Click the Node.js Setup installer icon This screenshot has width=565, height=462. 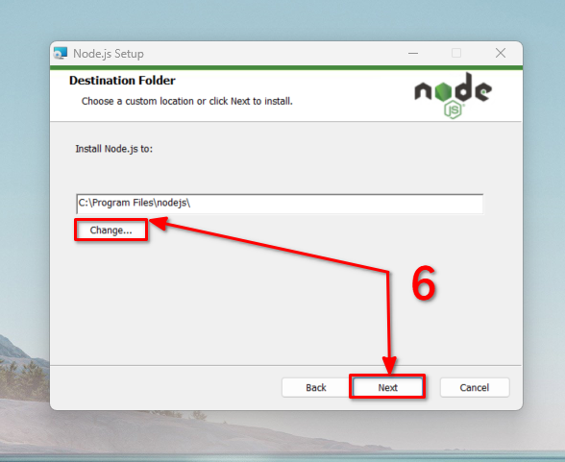pyautogui.click(x=61, y=53)
